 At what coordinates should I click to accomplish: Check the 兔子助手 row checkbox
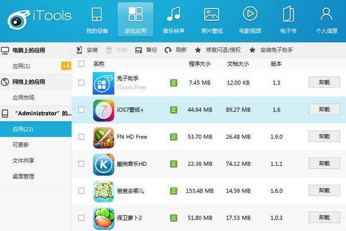pyautogui.click(x=81, y=83)
